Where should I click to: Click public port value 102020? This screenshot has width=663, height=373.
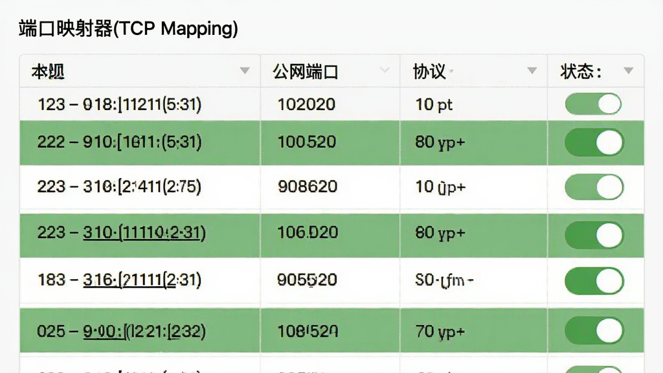306,104
